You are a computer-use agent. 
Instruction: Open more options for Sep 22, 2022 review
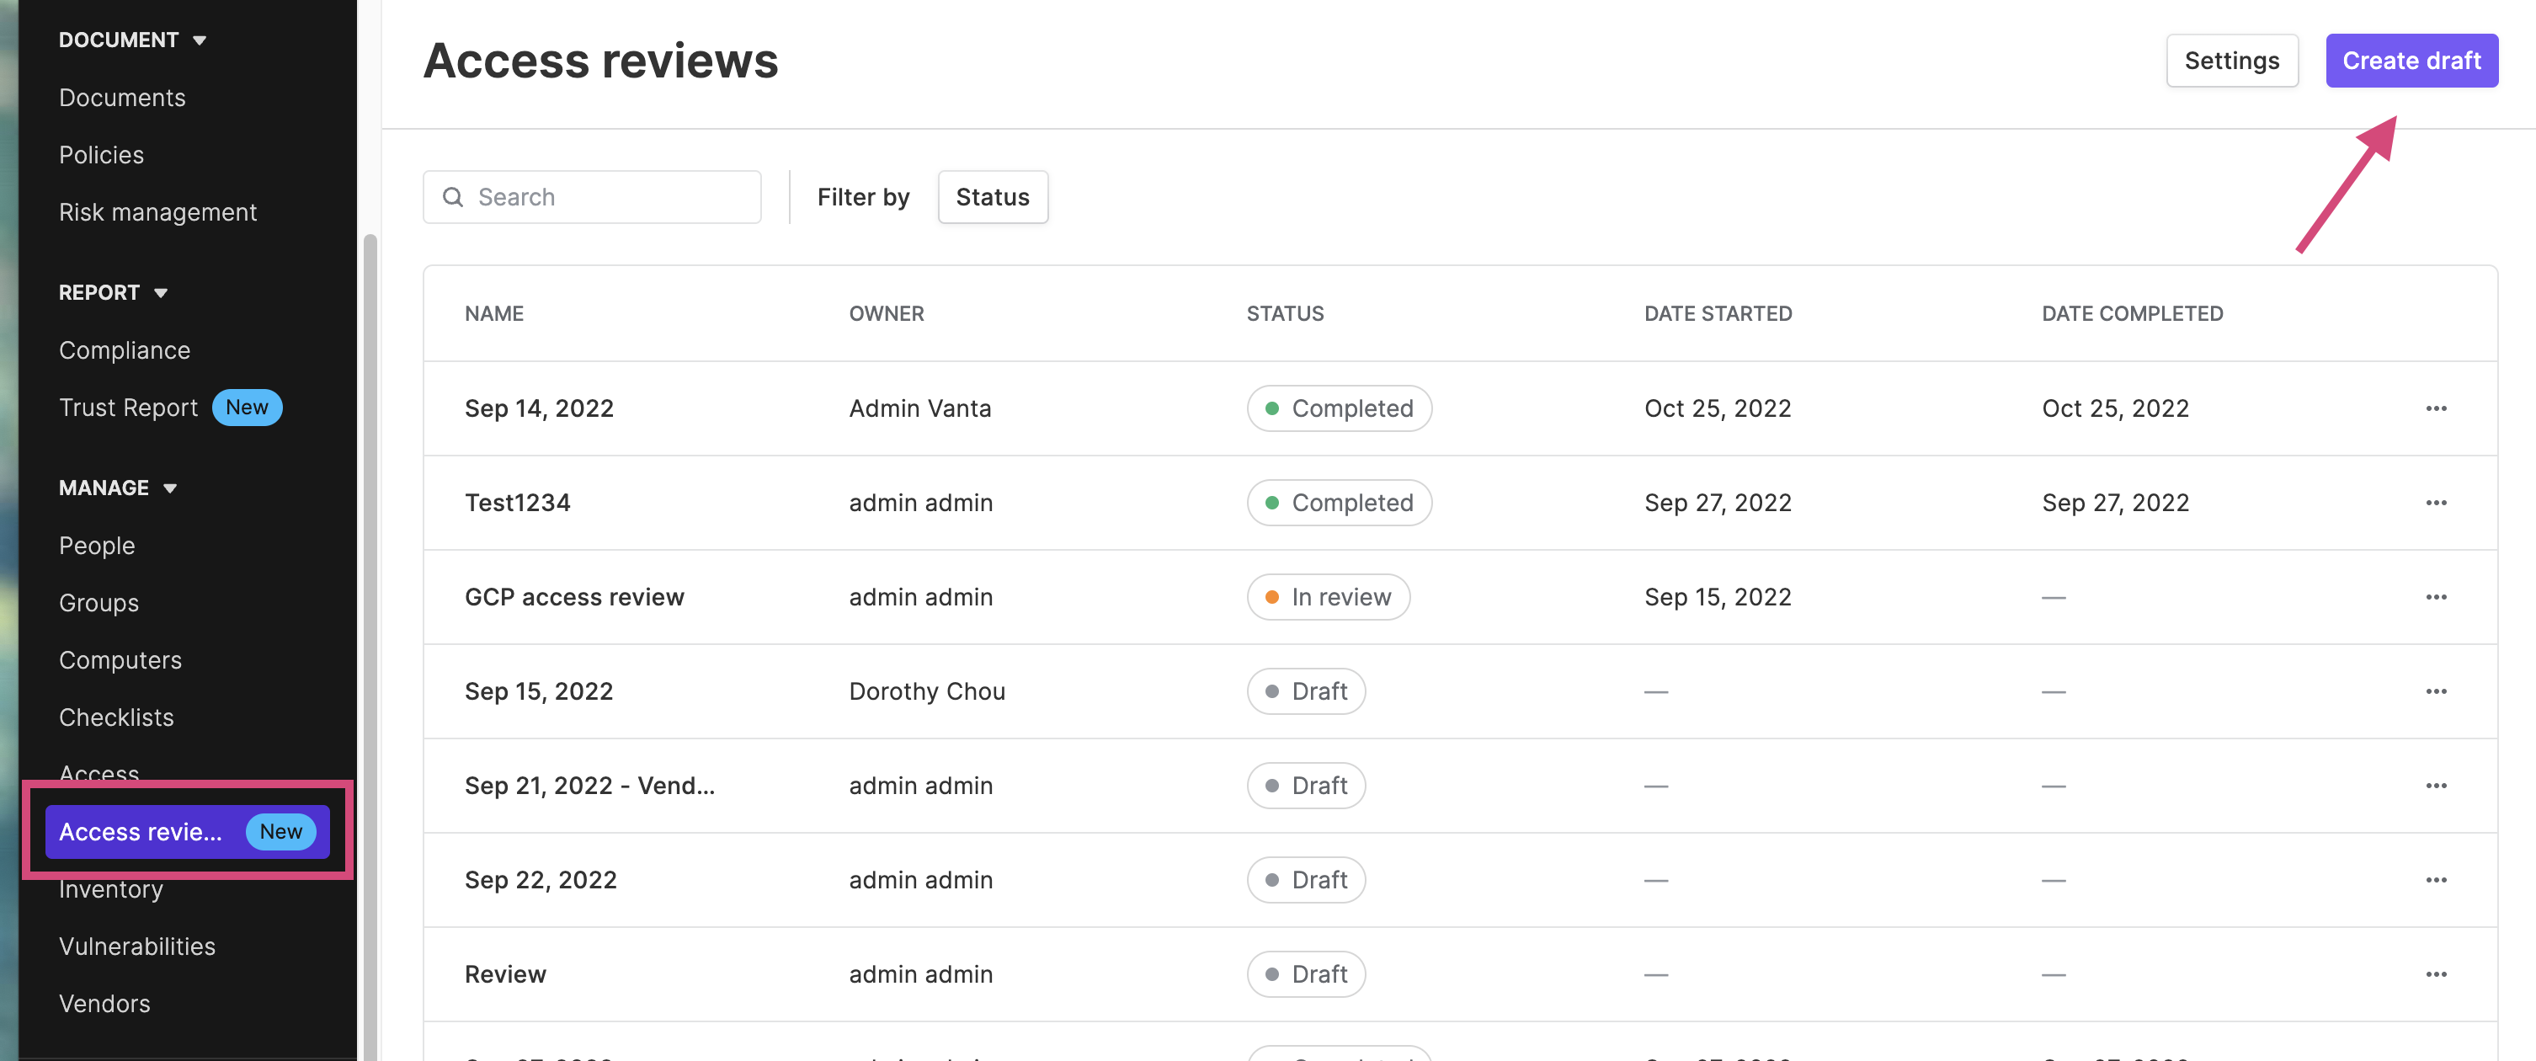click(x=2436, y=880)
